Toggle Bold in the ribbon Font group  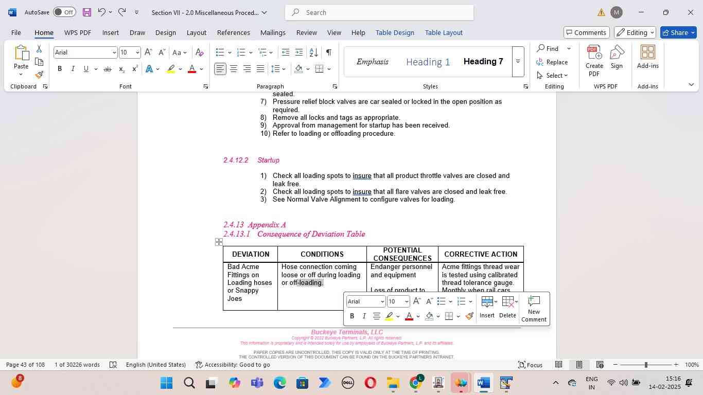60,69
